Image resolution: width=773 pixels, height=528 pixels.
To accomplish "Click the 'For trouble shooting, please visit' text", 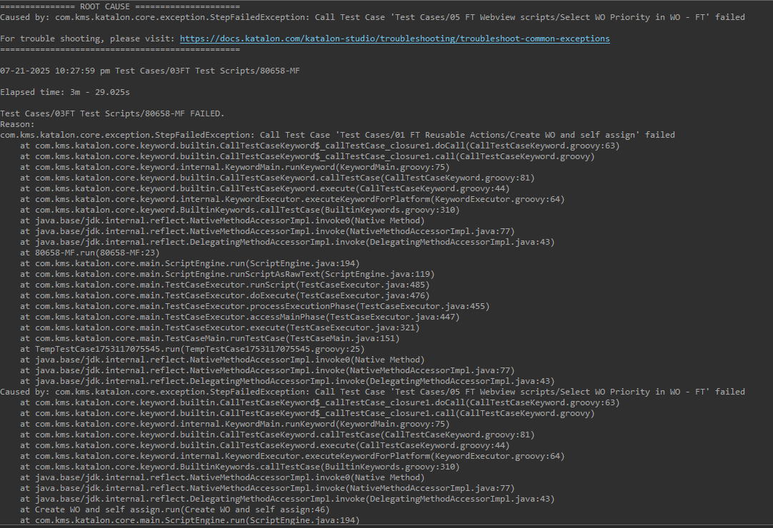I will point(88,39).
